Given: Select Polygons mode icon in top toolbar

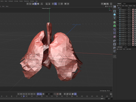Looking at the screenshot, I should (33, 4).
